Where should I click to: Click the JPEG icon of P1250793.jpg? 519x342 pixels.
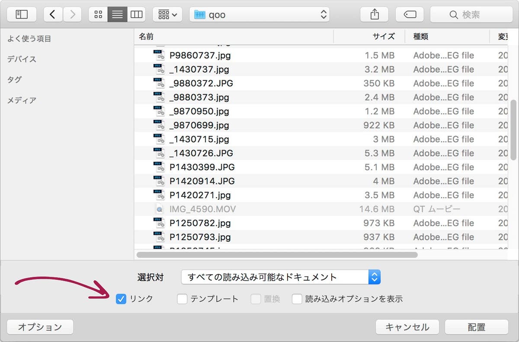tap(159, 237)
